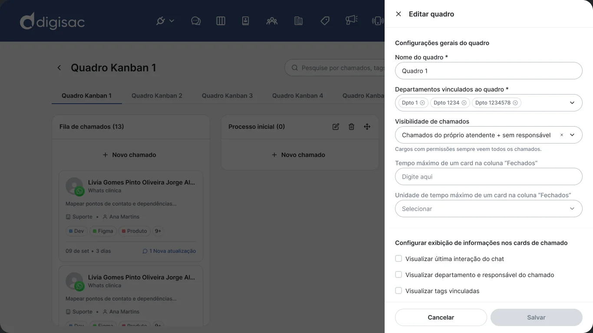Open the people group icon
The image size is (593, 333).
click(x=272, y=21)
